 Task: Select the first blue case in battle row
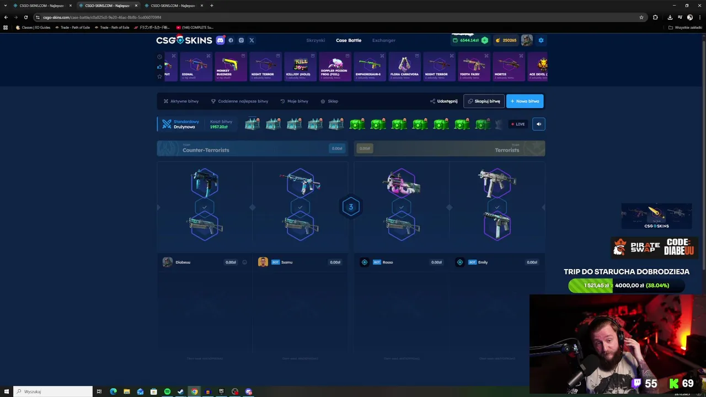click(x=252, y=124)
